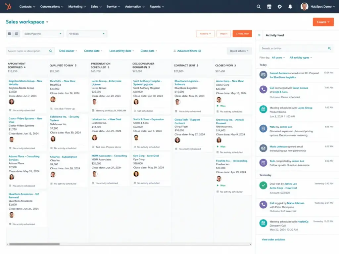Open BlueStone Logistics - Software deal
Viewport: 339px width, 254px height.
187,83
